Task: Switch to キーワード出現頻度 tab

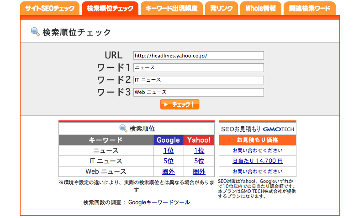Action: [x=171, y=9]
